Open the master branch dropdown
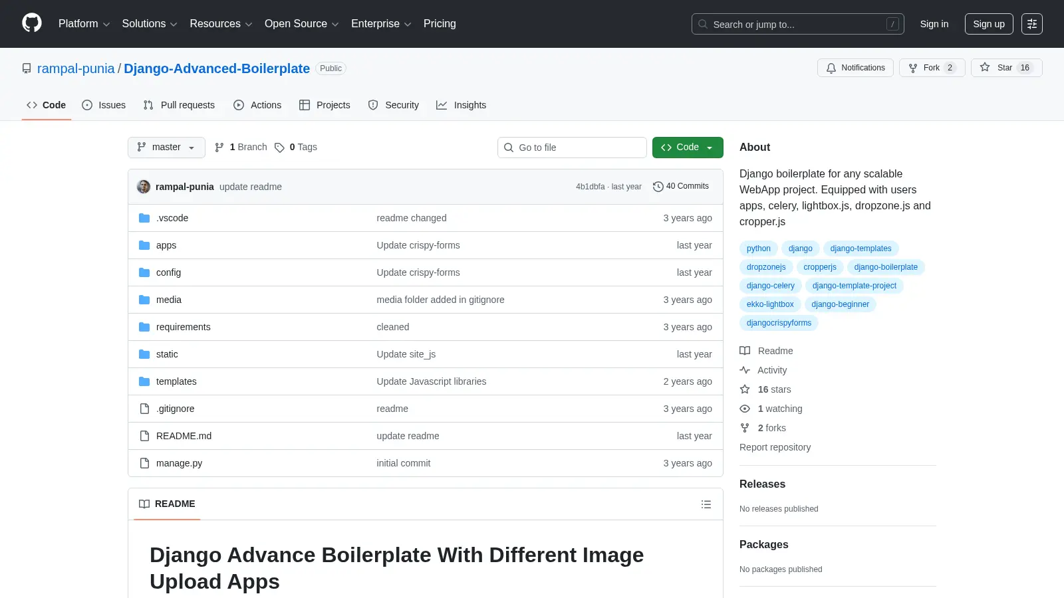Screen dimensions: 1064x598 [166, 148]
